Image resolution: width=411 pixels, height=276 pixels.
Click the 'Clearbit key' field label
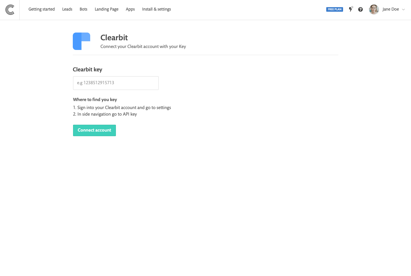[87, 69]
